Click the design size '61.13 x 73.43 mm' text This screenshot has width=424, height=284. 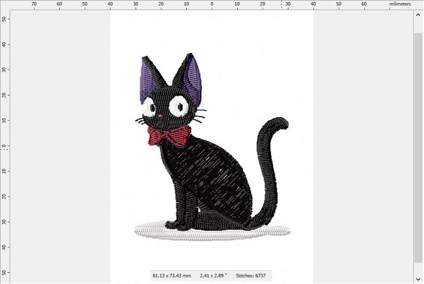172,275
